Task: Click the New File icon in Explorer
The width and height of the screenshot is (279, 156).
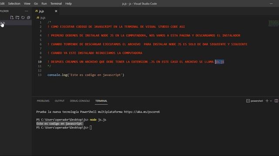Action: click(12, 17)
